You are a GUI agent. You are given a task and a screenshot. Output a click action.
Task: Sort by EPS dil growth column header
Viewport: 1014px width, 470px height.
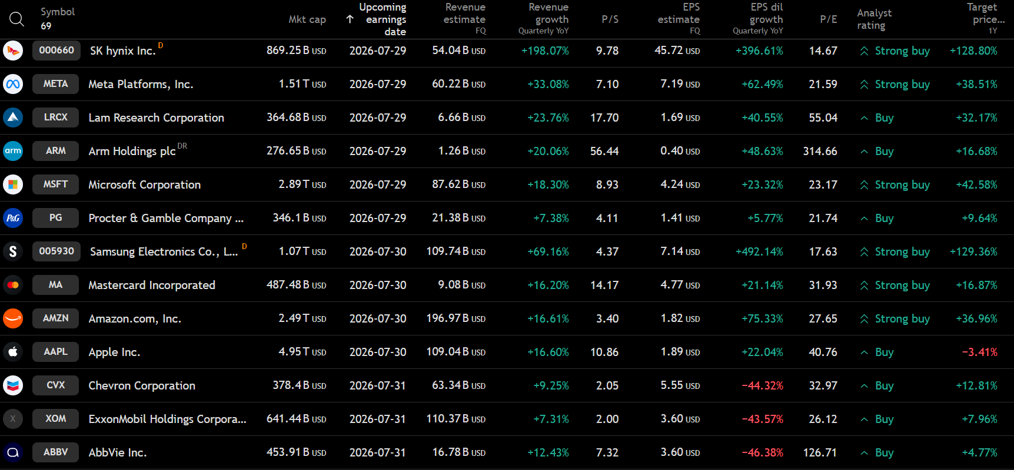pyautogui.click(x=758, y=19)
